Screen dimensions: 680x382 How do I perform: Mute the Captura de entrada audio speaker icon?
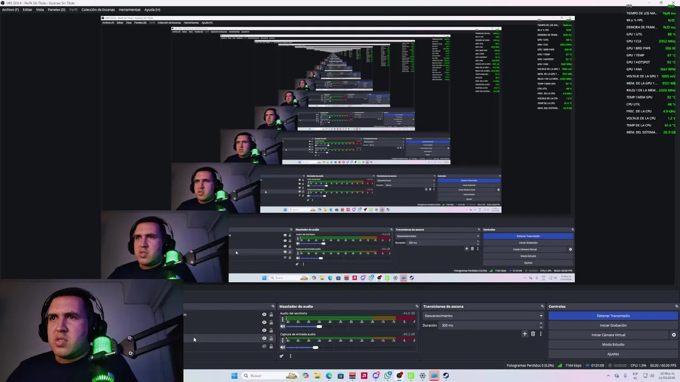283,347
